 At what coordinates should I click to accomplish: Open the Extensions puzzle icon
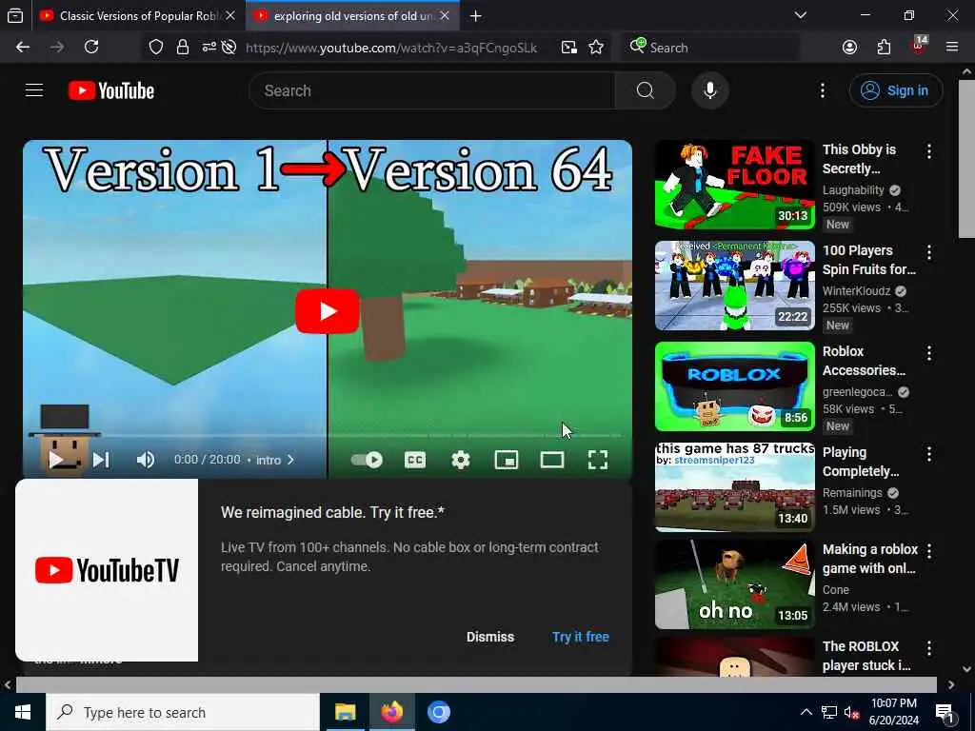884,48
